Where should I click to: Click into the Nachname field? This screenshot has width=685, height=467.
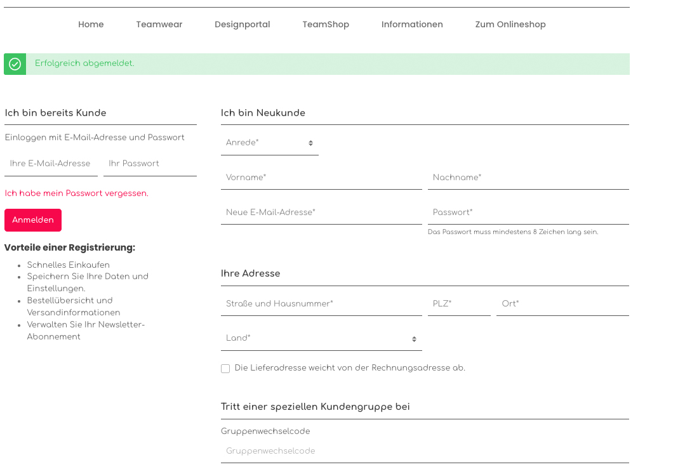[529, 178]
